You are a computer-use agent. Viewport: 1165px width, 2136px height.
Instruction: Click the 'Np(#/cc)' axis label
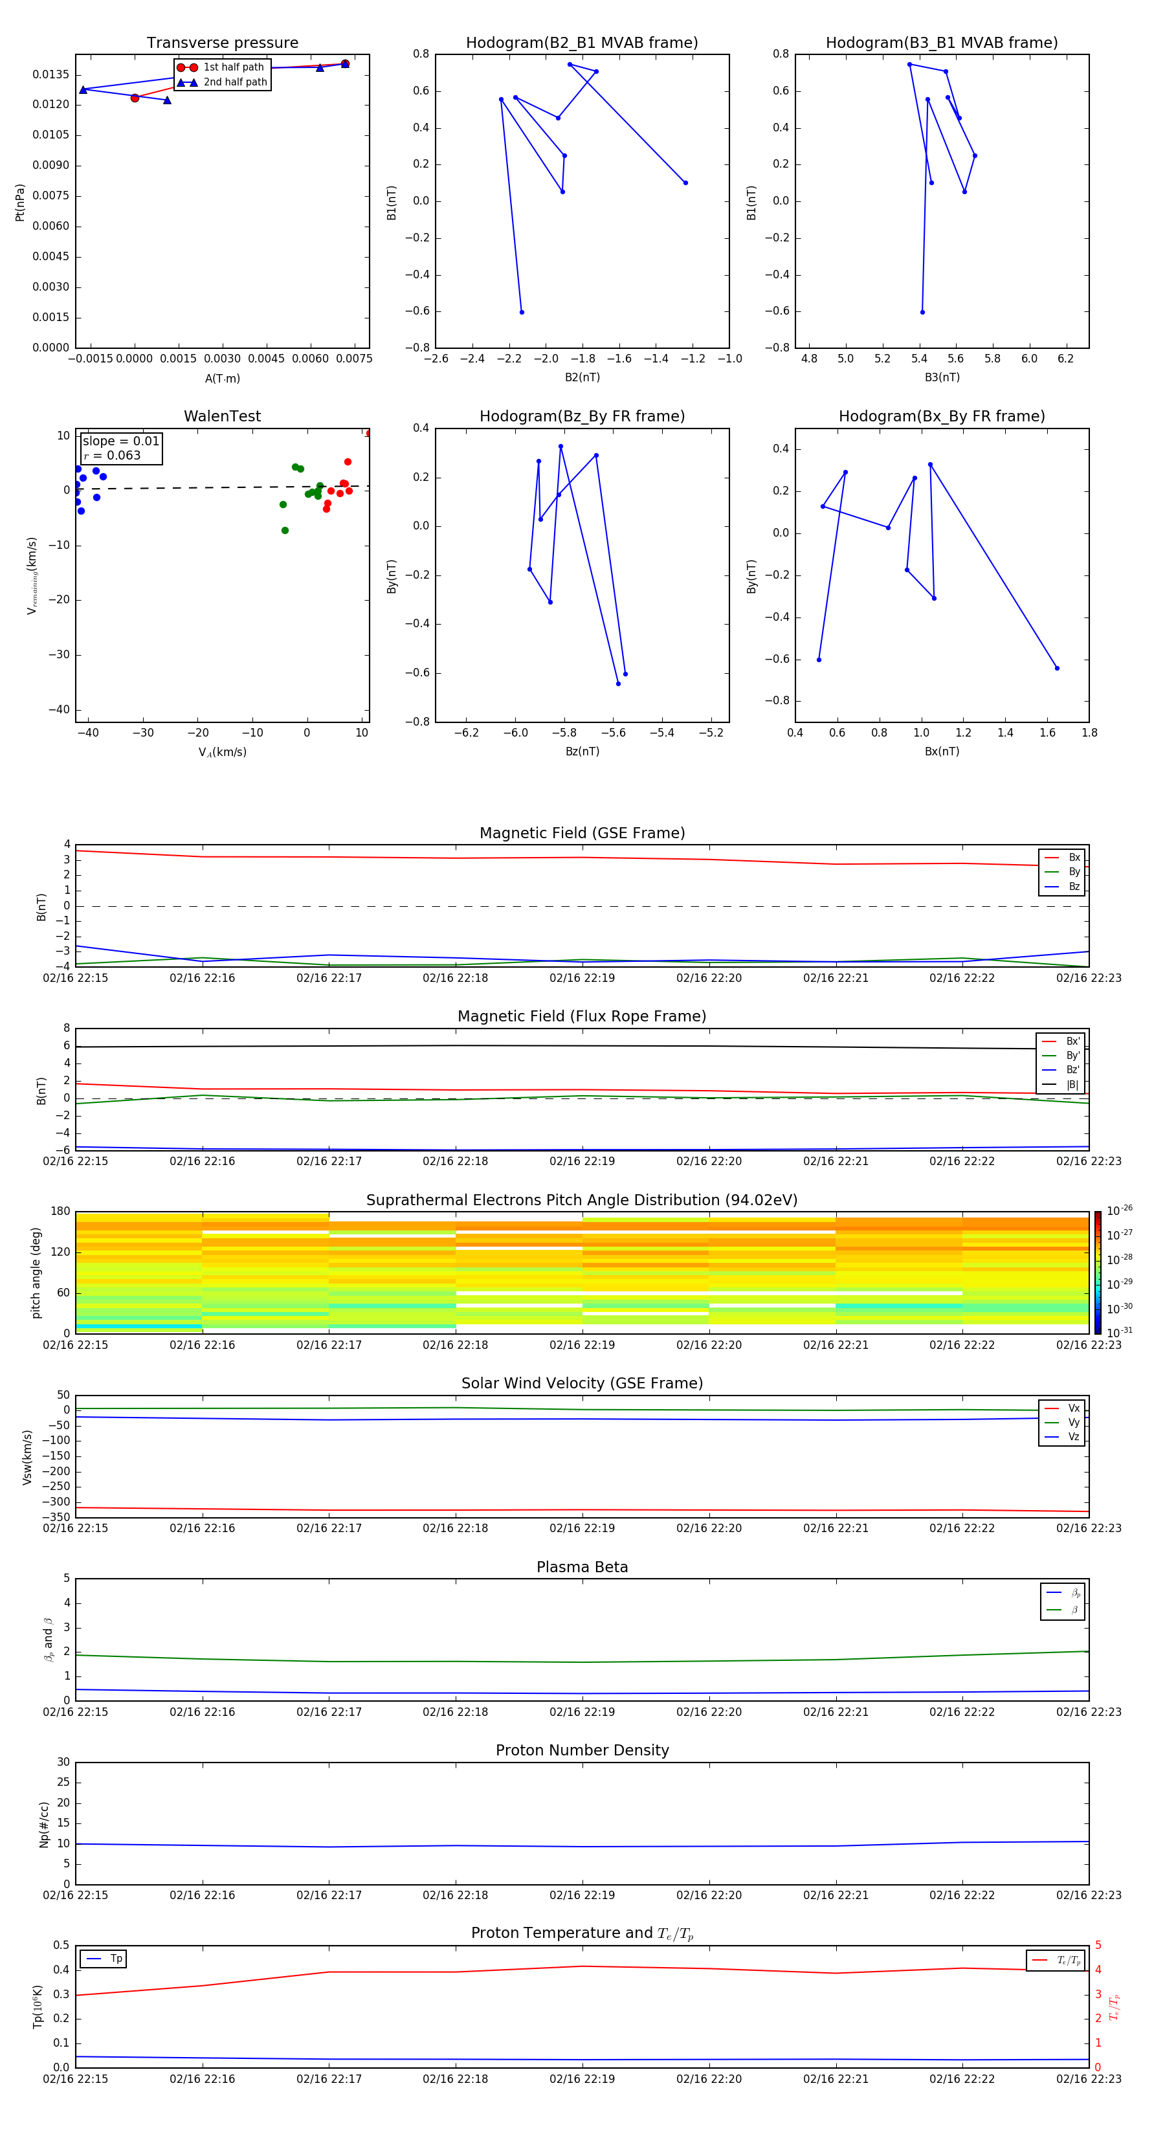(45, 1824)
